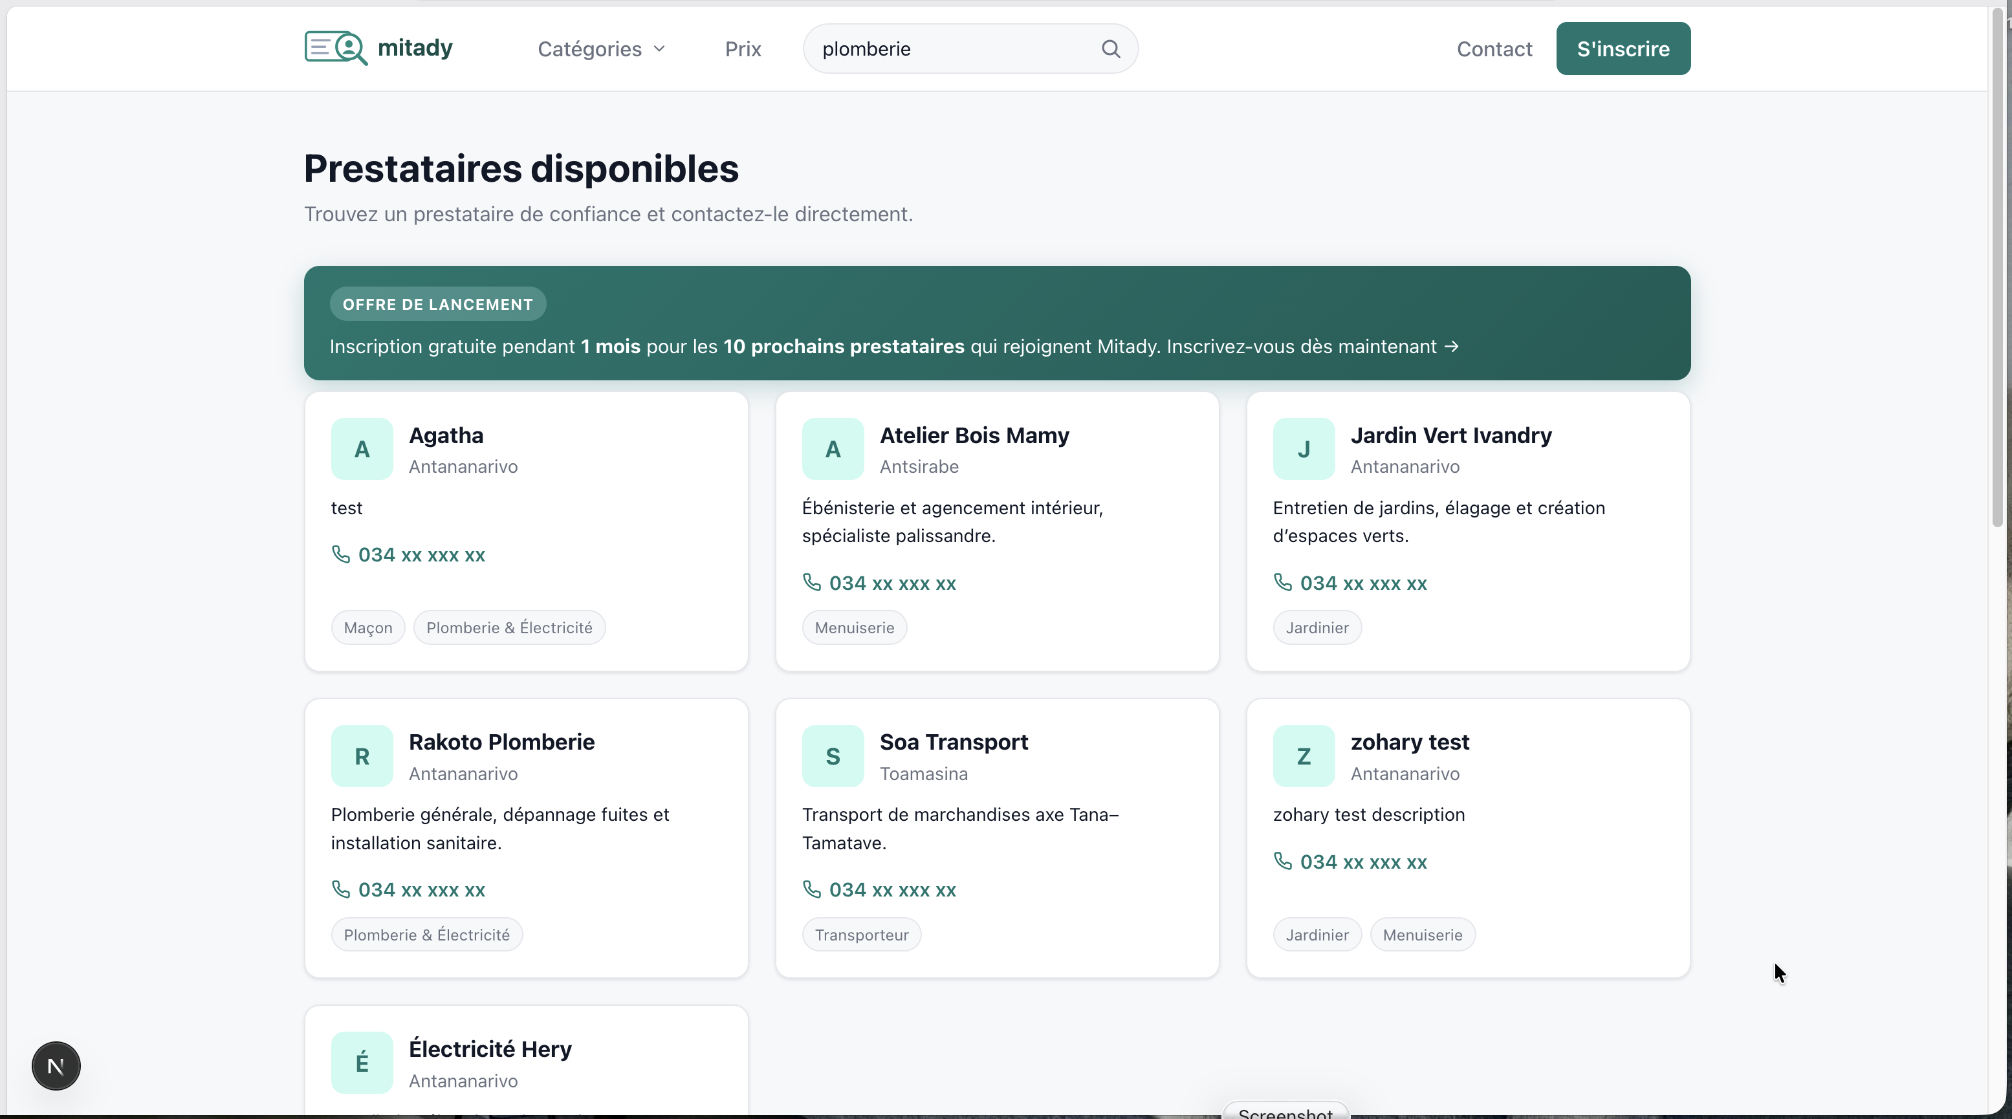Call Soa Transport's phone number

892,890
